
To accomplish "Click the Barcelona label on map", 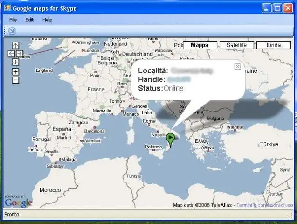I will (94, 131).
